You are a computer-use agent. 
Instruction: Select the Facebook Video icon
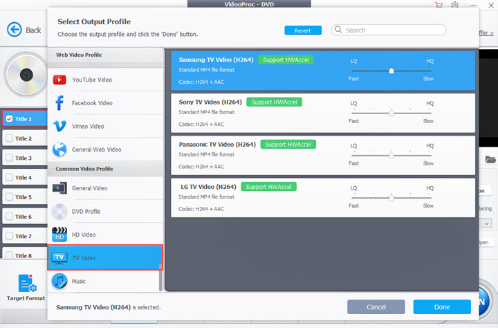pos(59,103)
